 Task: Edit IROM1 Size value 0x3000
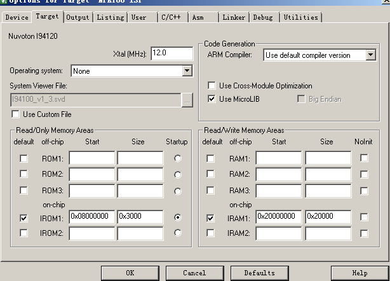140,217
